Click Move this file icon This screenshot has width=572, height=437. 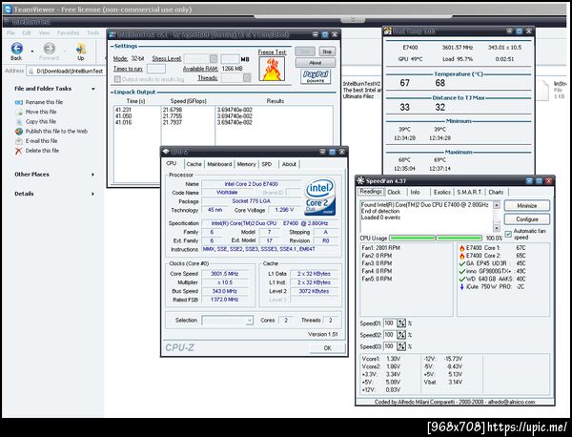click(19, 112)
